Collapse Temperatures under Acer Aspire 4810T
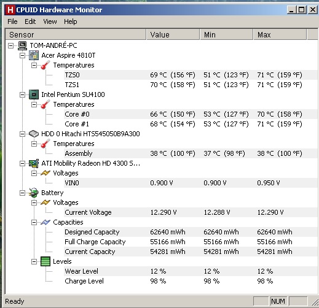The width and height of the screenshot is (319, 308). tap(34, 65)
